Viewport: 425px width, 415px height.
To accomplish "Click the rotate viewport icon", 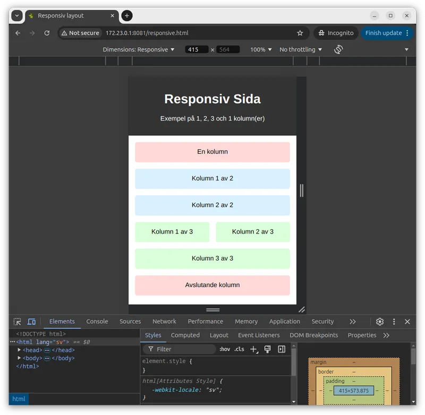I will [338, 49].
